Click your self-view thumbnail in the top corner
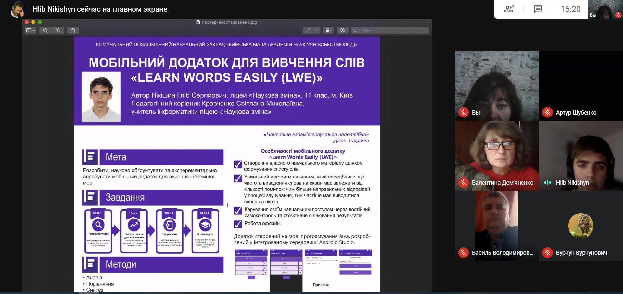Viewport: 623px width, 294px height. (605, 9)
